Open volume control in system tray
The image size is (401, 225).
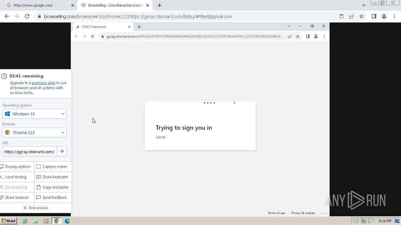[356, 221]
